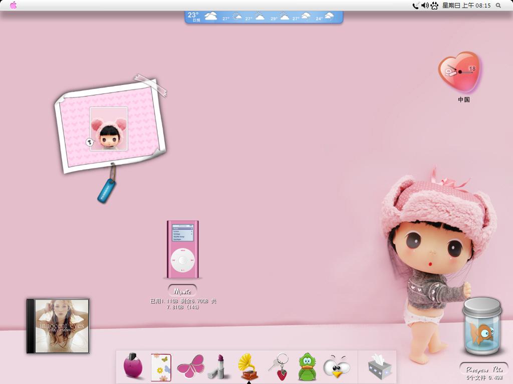Click the paw print tray icon

(x=434, y=5)
